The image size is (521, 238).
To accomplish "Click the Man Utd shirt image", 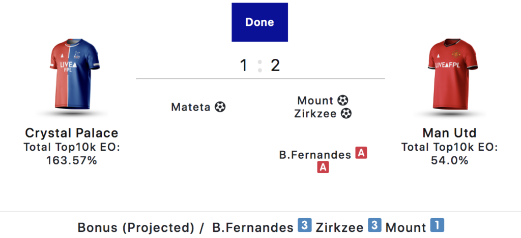I will click(449, 77).
